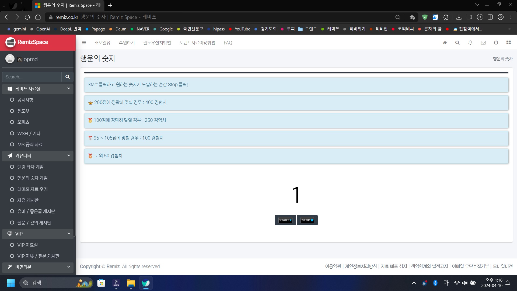Open the messages envelope icon

483,43
